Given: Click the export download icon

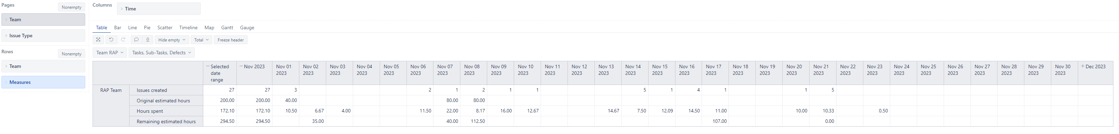Looking at the screenshot, I should (x=148, y=40).
